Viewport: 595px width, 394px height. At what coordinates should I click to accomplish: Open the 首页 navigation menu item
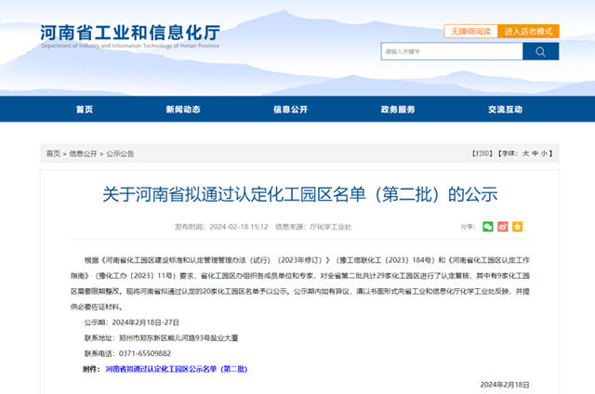pyautogui.click(x=85, y=110)
